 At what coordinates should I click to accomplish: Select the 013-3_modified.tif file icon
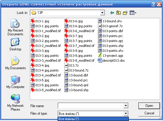(x=33, y=60)
